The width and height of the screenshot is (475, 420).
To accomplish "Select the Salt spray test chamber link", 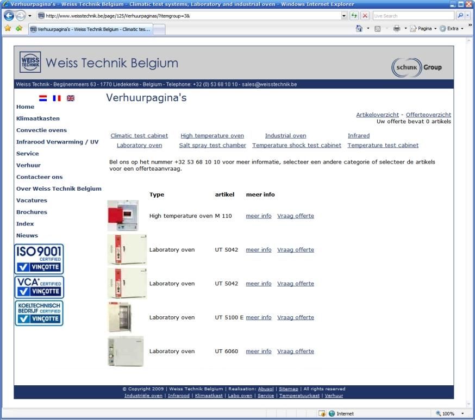I will (x=212, y=146).
